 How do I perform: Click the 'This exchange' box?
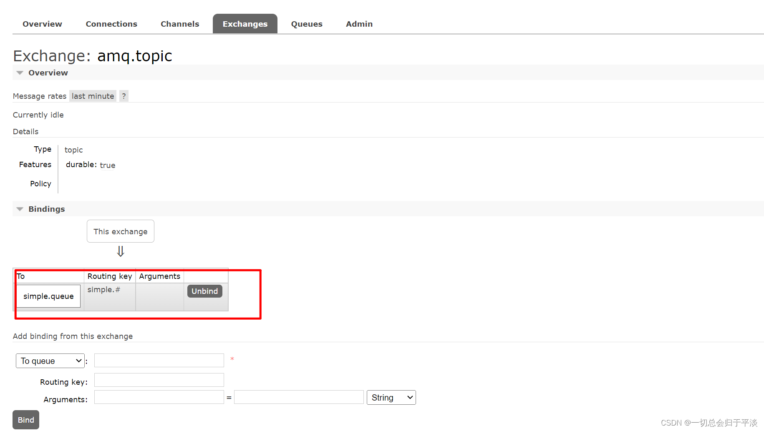pos(121,231)
